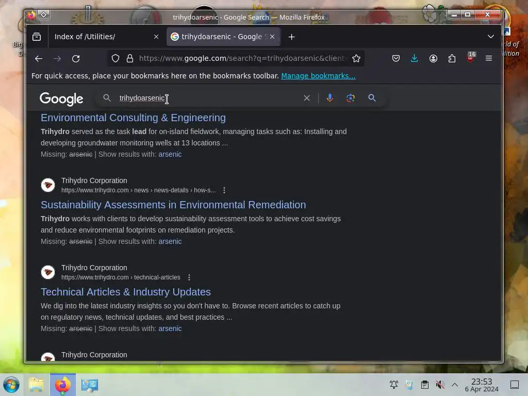Image resolution: width=528 pixels, height=396 pixels.
Task: Close the trihydoarsenic Google tab
Action: (272, 37)
